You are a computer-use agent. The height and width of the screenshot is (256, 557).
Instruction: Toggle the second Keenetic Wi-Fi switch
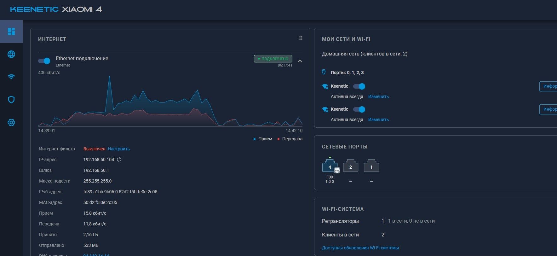(x=359, y=109)
